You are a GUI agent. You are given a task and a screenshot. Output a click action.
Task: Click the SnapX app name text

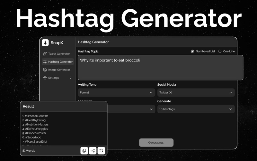57,43
